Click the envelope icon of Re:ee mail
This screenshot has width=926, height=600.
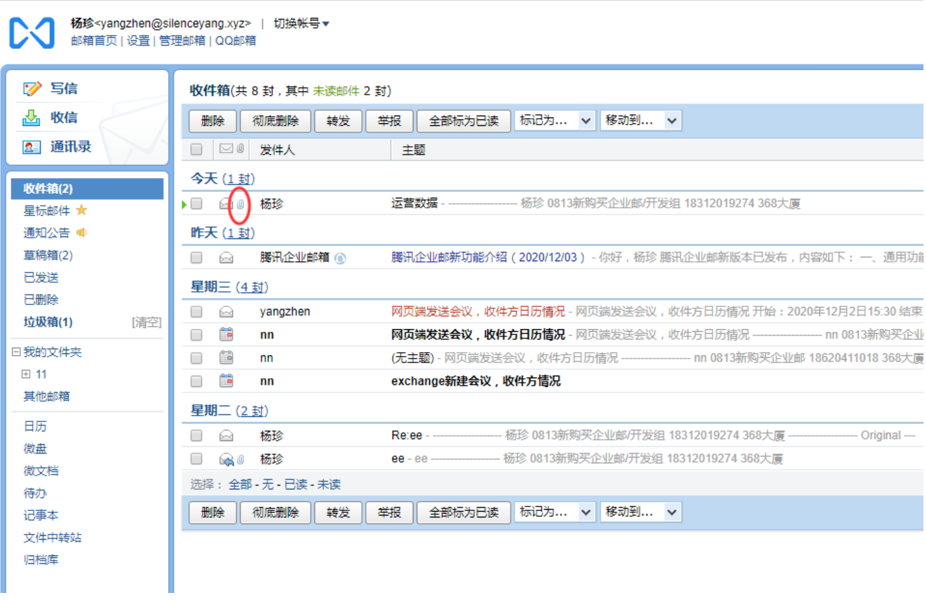pos(226,435)
